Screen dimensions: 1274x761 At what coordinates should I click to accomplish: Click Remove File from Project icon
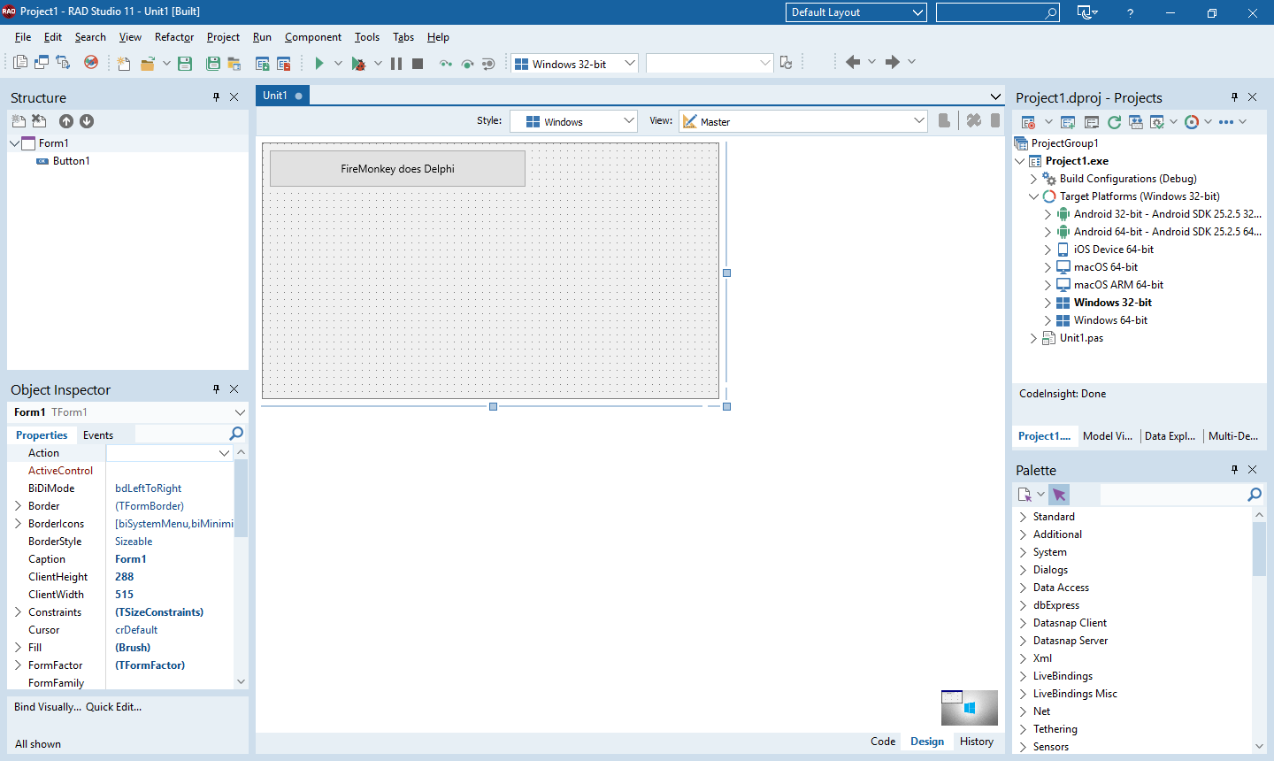click(x=284, y=63)
